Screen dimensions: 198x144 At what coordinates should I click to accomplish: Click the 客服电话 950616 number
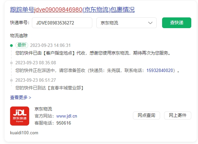64,123
